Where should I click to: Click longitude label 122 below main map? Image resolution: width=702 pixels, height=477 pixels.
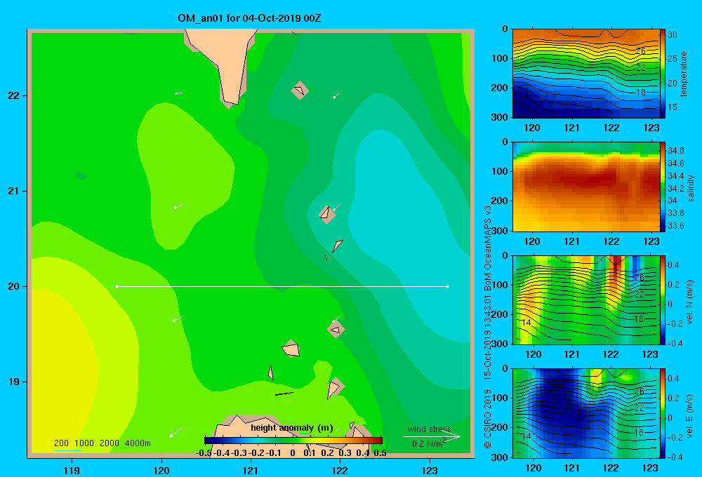(x=340, y=471)
